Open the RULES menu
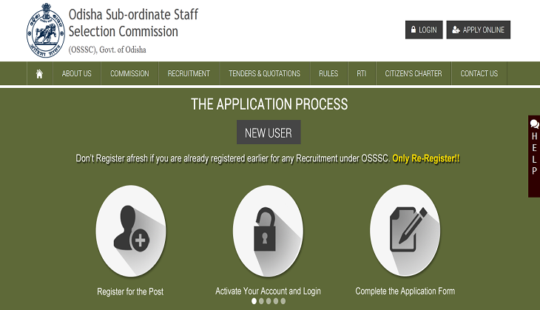 point(328,74)
